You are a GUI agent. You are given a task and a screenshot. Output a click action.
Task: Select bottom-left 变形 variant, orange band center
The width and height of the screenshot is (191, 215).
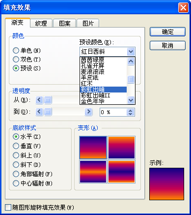click(93, 172)
